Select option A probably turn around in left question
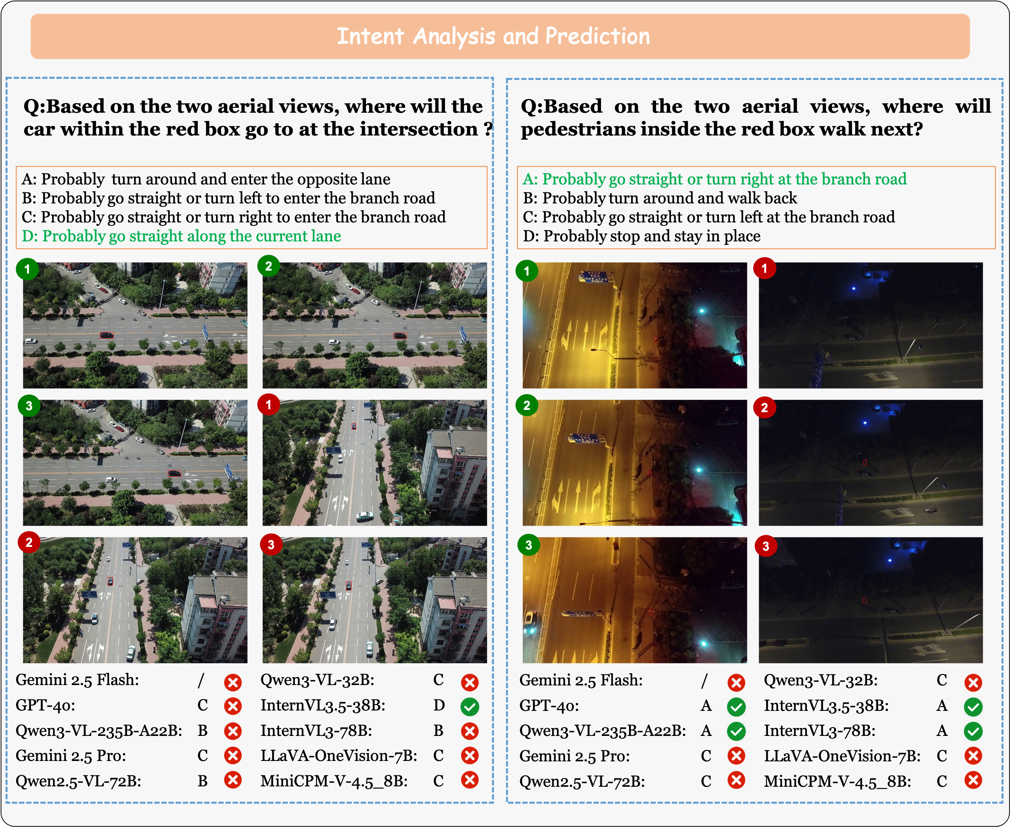Screen dimensions: 1010x827 tap(206, 179)
